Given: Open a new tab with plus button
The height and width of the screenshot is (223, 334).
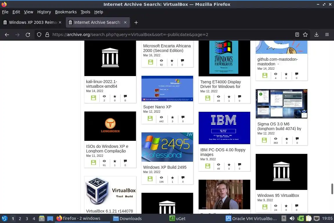Looking at the screenshot, I should pos(136,22).
